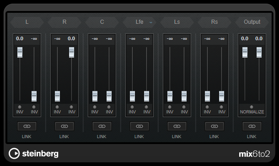Click the L channel left fader handle
The image size is (279, 166).
tap(20, 52)
